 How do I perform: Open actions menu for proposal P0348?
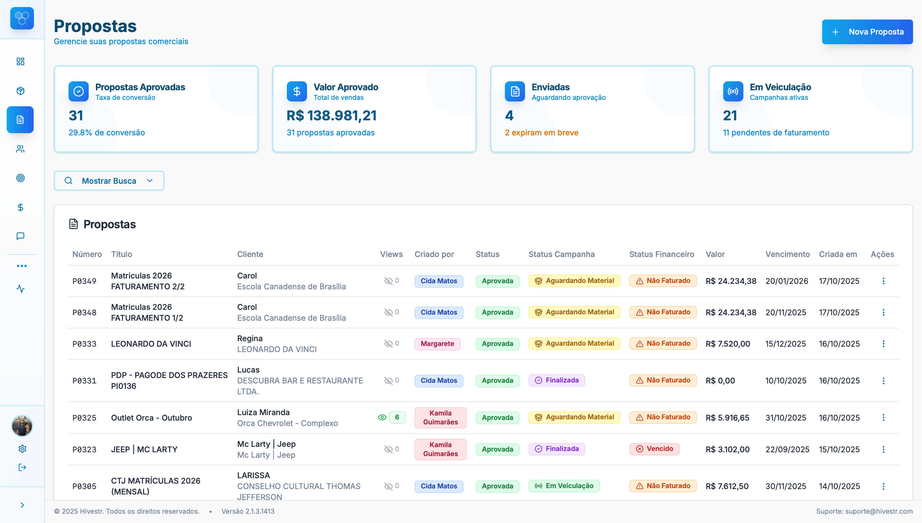click(x=883, y=312)
